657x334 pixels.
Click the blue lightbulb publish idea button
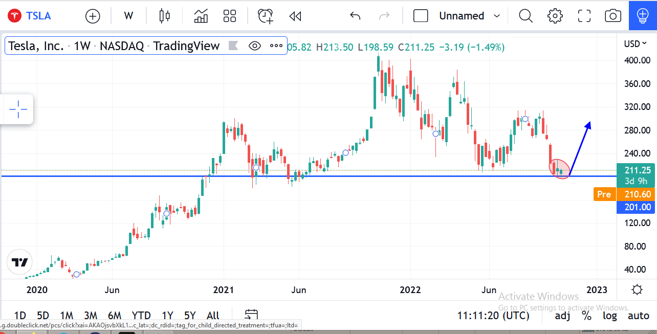click(x=643, y=16)
